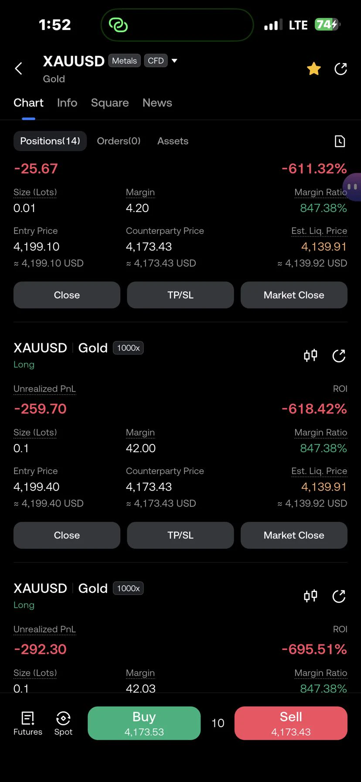This screenshot has height=782, width=361.
Task: Open the candlestick chart icon for the -259.70 position
Action: (310, 355)
